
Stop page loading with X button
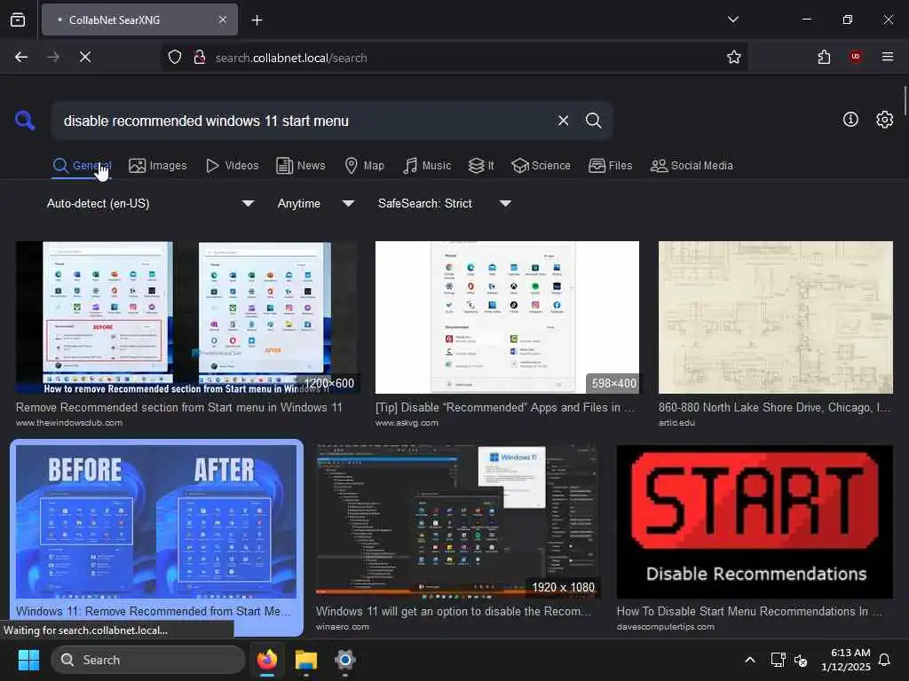point(85,57)
